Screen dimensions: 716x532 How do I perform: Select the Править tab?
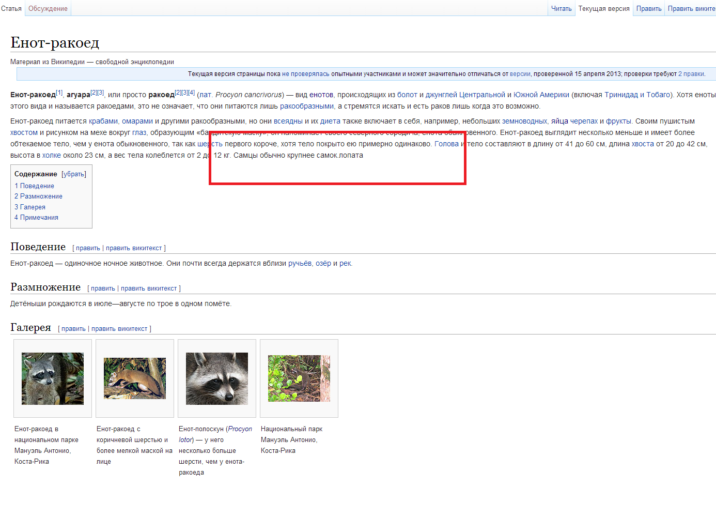pyautogui.click(x=648, y=9)
